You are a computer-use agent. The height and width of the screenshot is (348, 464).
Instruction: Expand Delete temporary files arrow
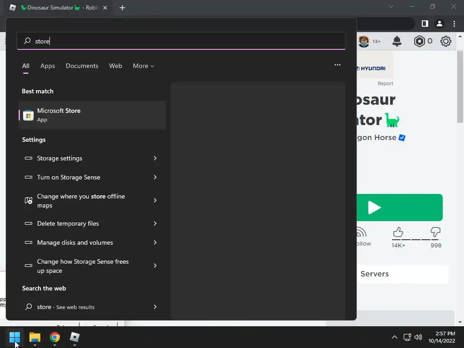155,223
